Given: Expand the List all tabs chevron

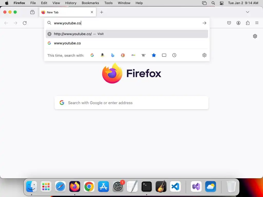Looking at the screenshot, I should (x=248, y=12).
